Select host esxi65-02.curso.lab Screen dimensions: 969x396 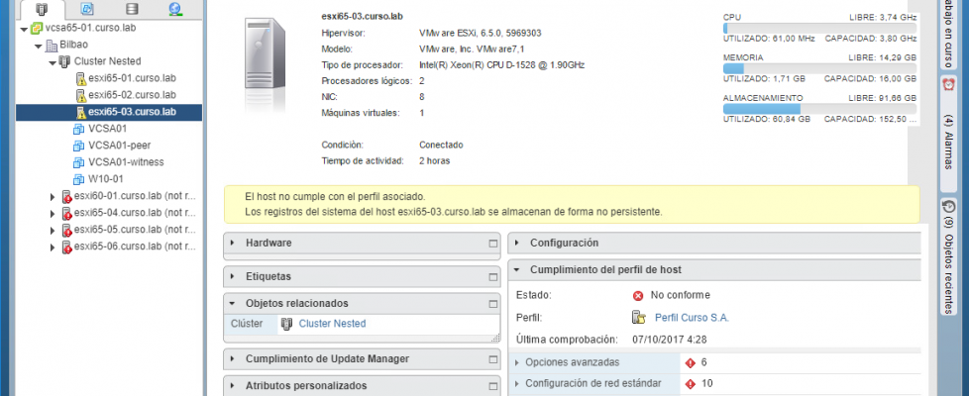tap(132, 95)
